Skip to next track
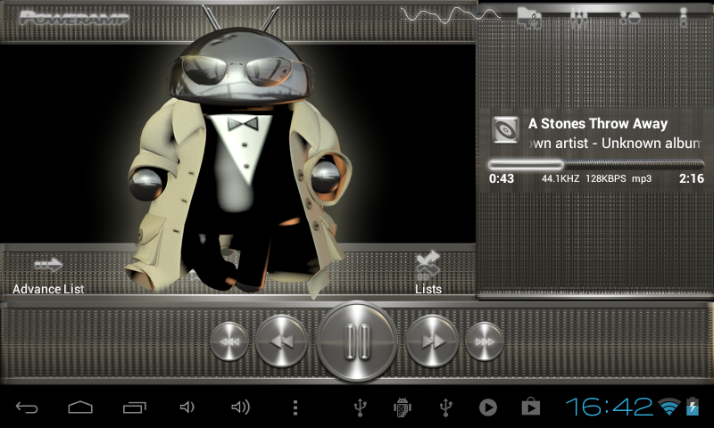Screen dimensions: 714x428 click(x=432, y=342)
